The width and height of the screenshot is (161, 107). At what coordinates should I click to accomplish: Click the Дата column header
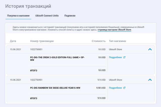click(x=13, y=41)
